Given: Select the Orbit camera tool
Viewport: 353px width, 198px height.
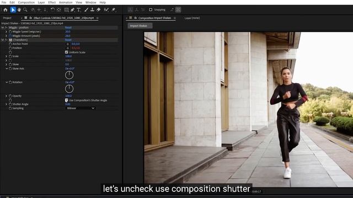Looking at the screenshot, I should [x=33, y=10].
